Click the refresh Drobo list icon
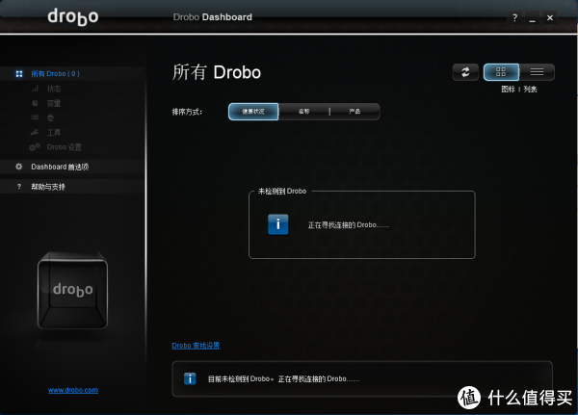Screen dimensions: 578x415 [x=465, y=72]
